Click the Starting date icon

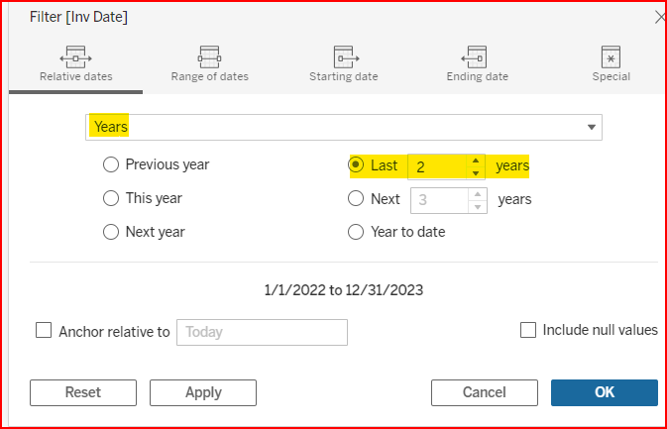344,55
